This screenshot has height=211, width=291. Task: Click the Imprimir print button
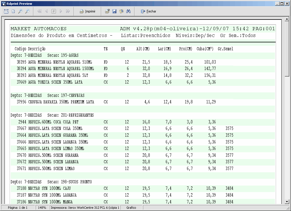(x=87, y=11)
